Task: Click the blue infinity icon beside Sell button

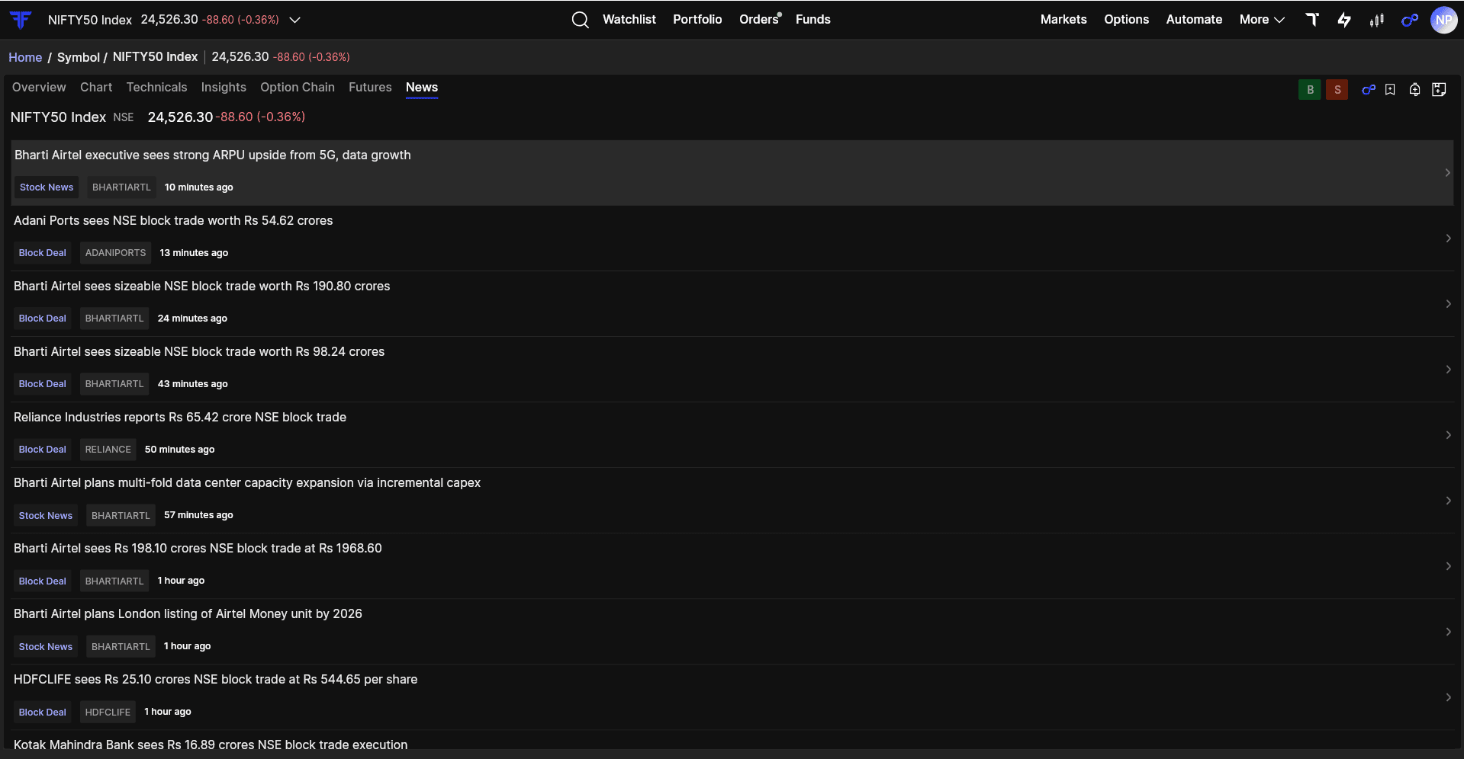Action: pos(1369,90)
